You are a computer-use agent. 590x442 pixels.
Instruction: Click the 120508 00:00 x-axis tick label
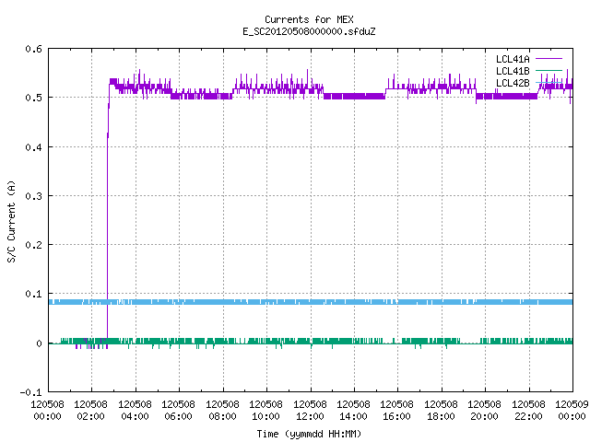pos(47,411)
